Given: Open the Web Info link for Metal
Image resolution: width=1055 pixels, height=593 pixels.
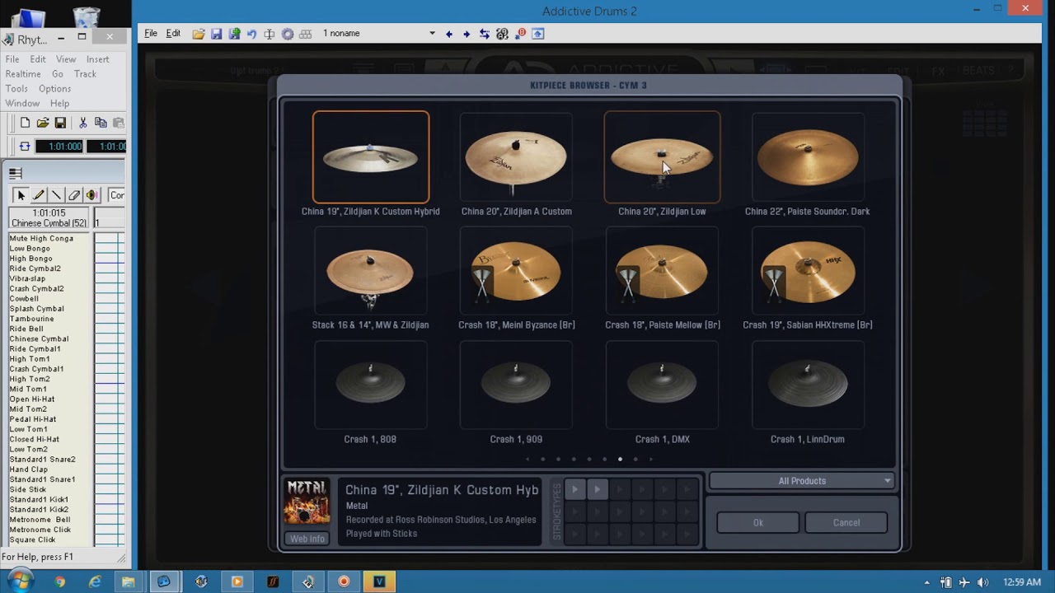Looking at the screenshot, I should (x=307, y=539).
